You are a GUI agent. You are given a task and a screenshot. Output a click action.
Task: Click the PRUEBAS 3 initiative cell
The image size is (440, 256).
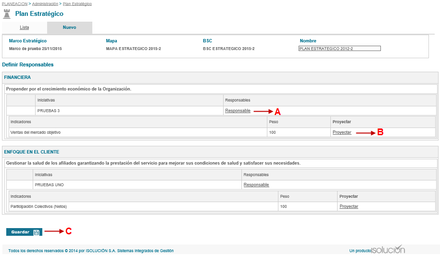[x=49, y=111]
